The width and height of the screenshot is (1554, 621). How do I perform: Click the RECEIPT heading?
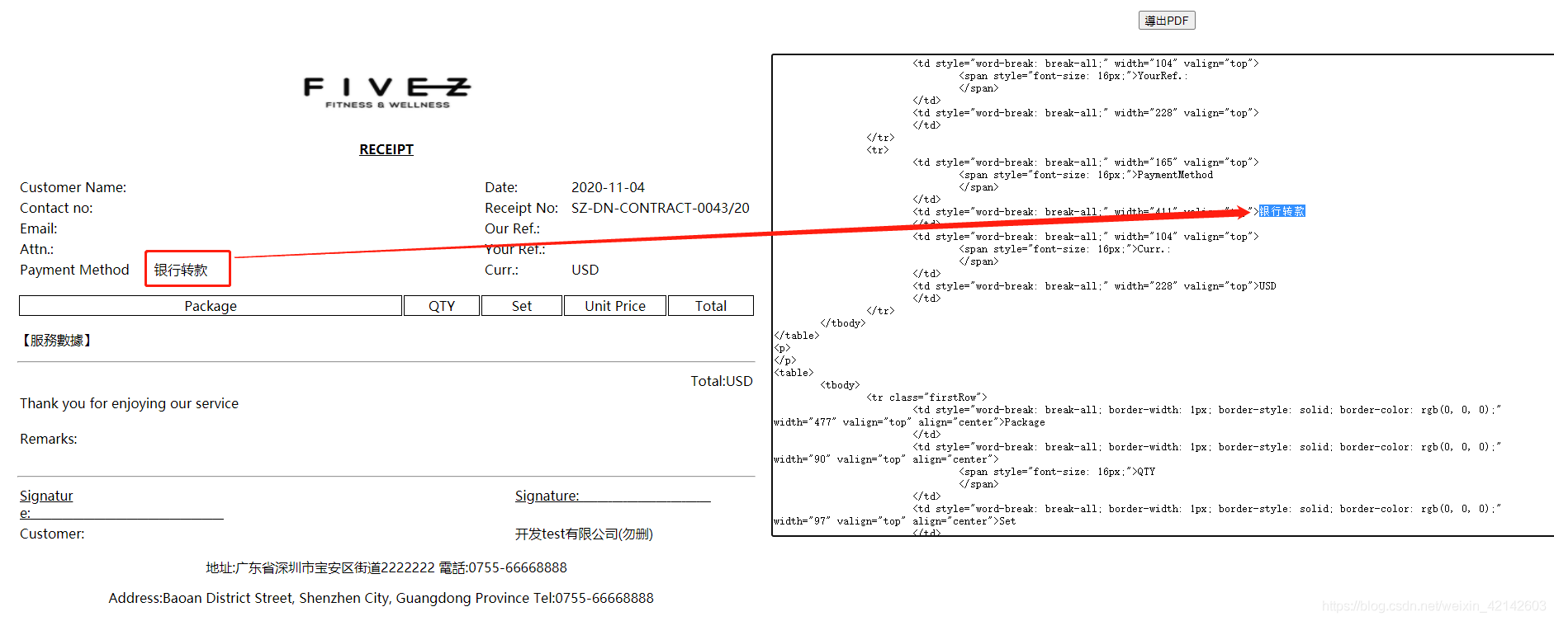pos(386,149)
